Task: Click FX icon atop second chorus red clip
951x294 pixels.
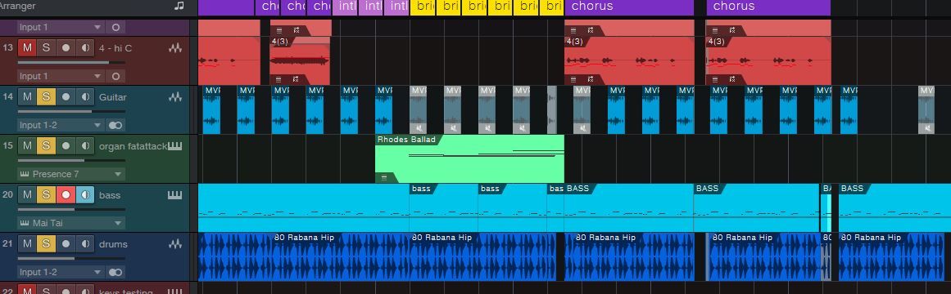Action: (x=731, y=29)
